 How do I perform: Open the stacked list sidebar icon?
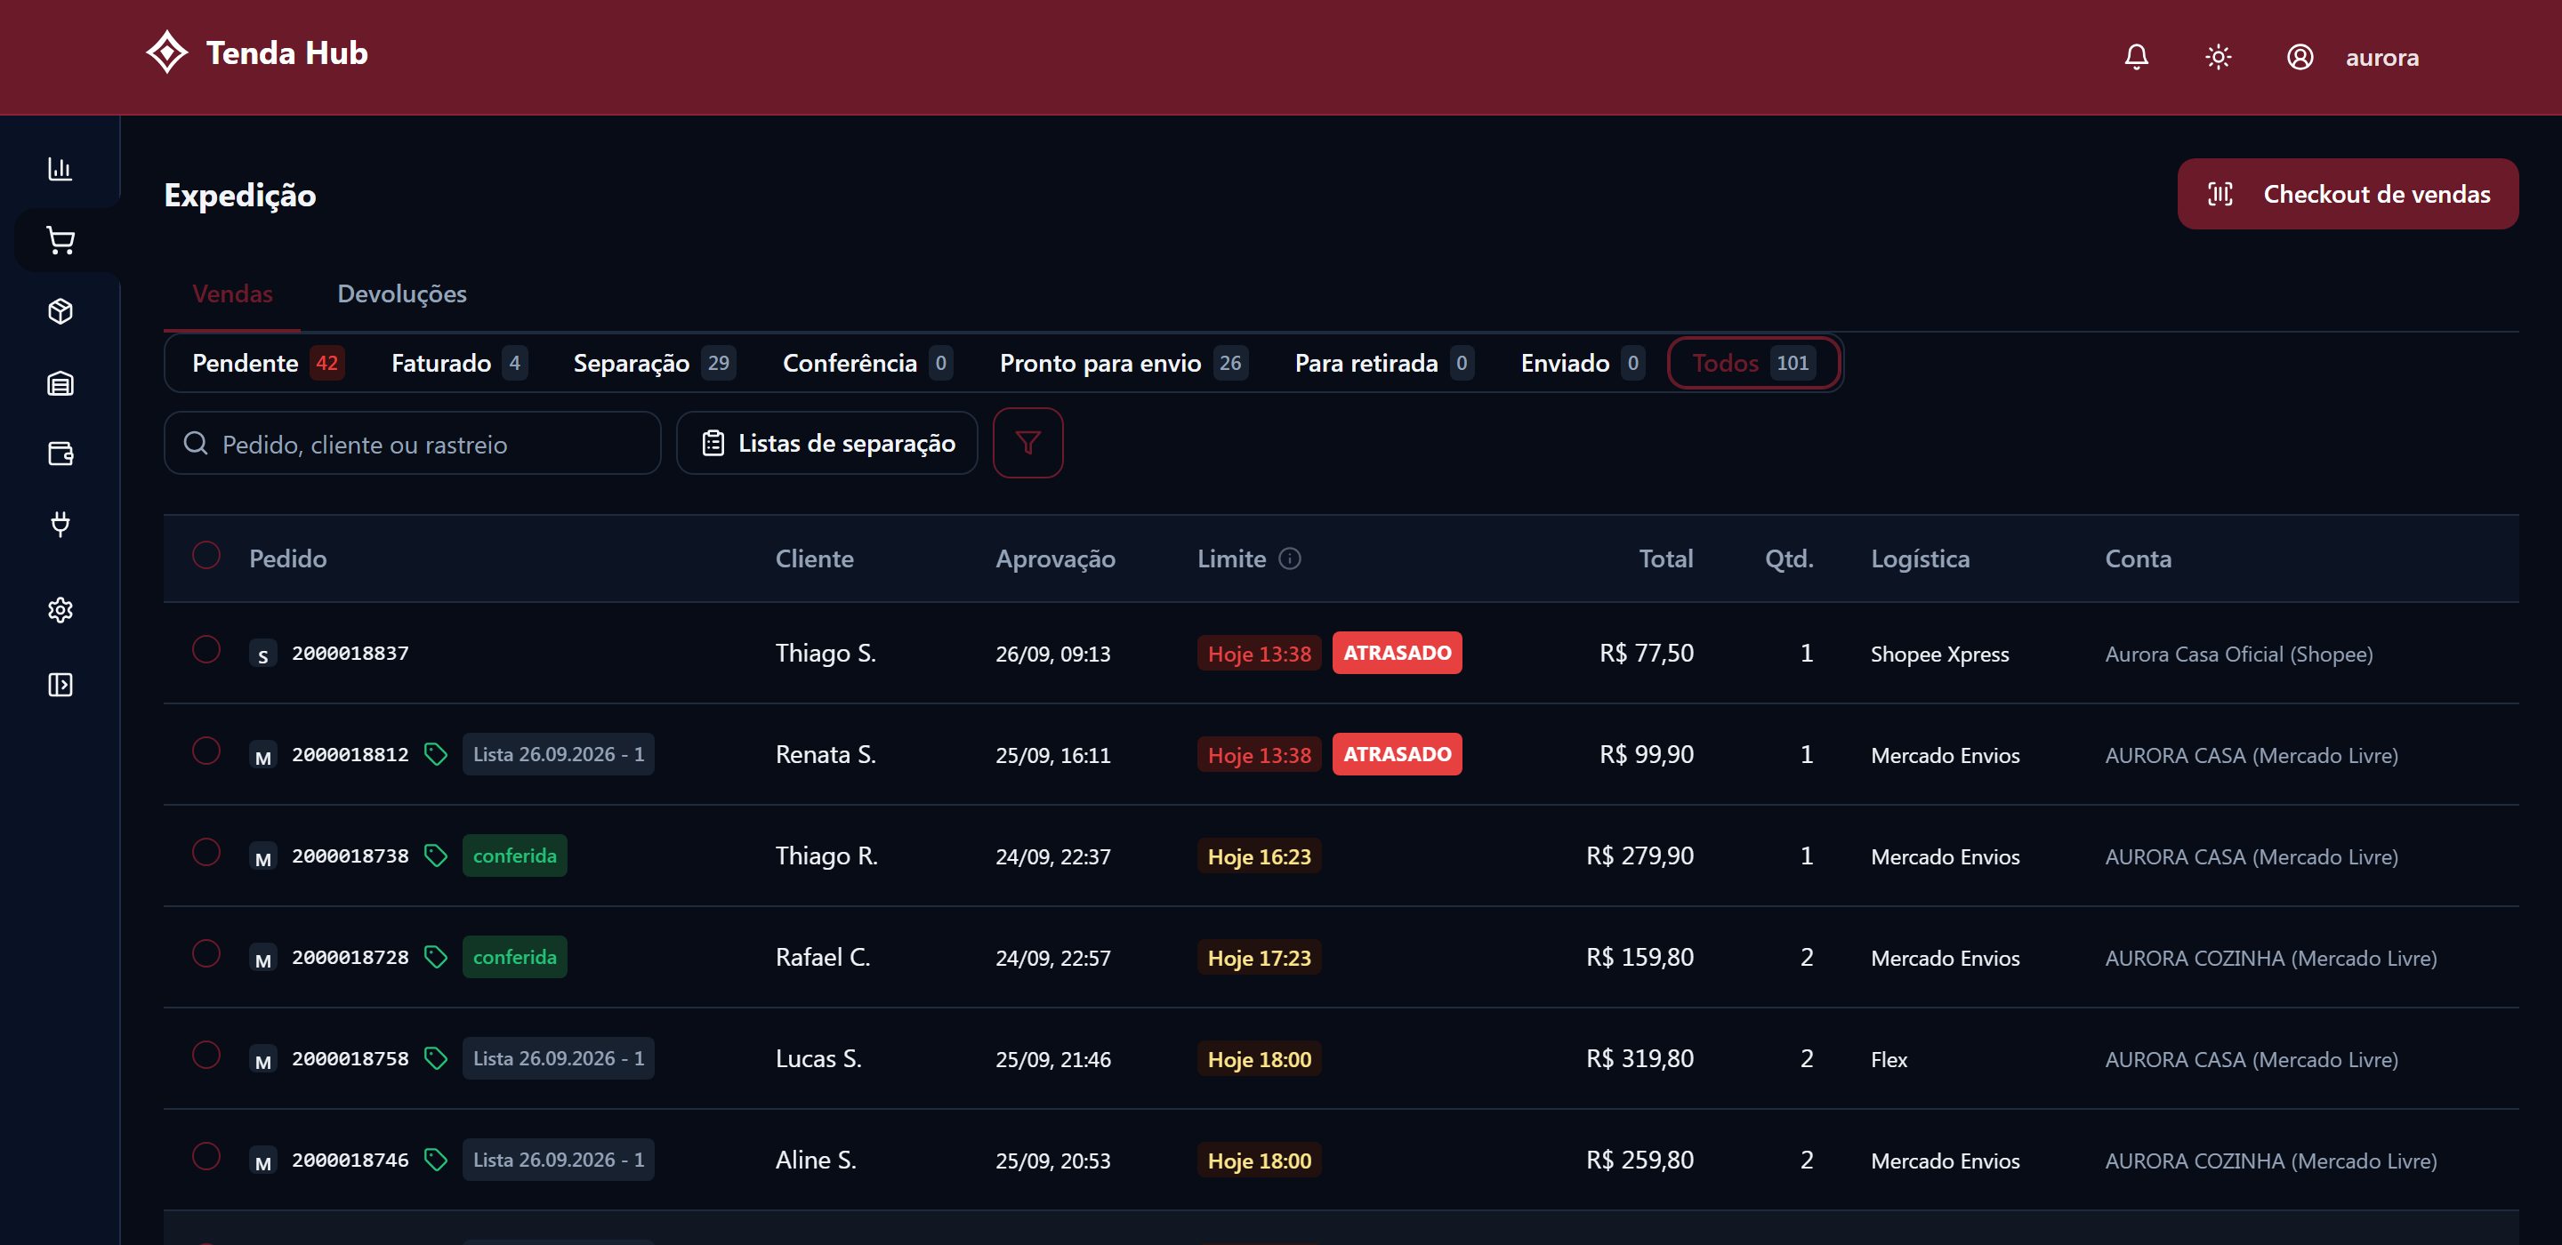point(60,383)
